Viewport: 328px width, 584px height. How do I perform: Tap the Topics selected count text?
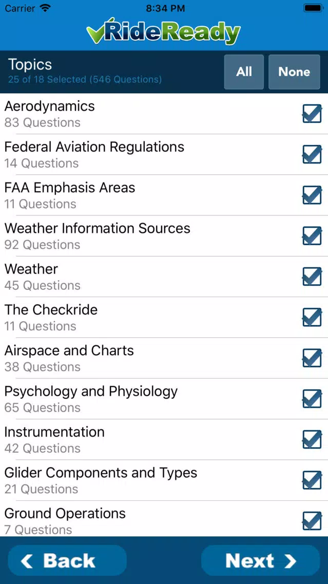pos(85,79)
